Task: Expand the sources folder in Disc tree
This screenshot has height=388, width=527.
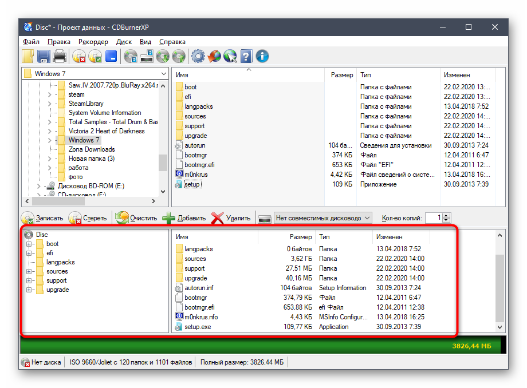Action: click(29, 272)
